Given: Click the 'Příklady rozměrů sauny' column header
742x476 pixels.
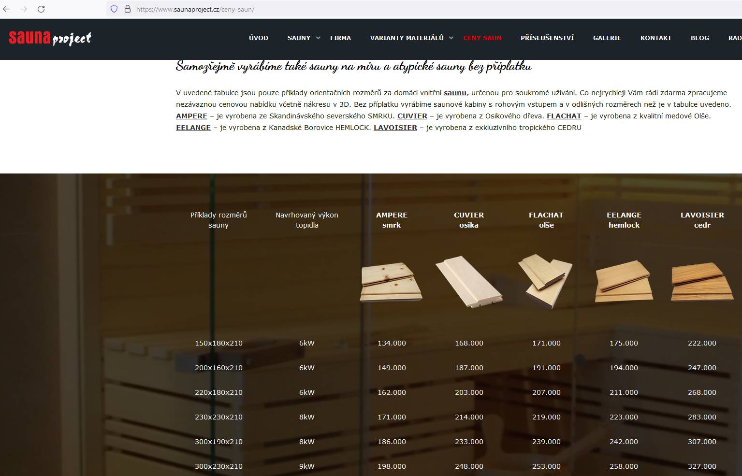Looking at the screenshot, I should coord(218,220).
